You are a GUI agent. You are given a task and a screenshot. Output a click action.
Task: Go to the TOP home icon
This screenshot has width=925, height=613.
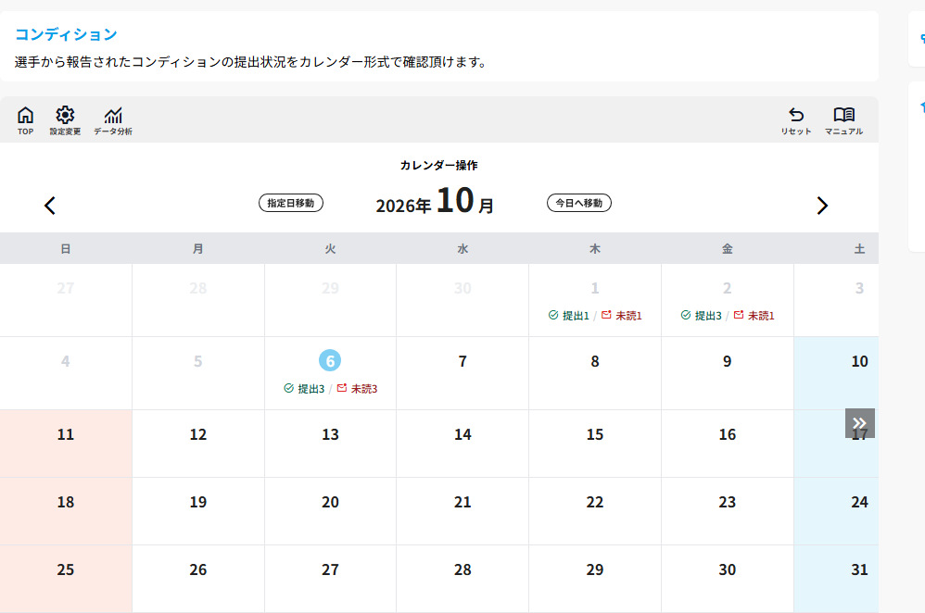(25, 120)
